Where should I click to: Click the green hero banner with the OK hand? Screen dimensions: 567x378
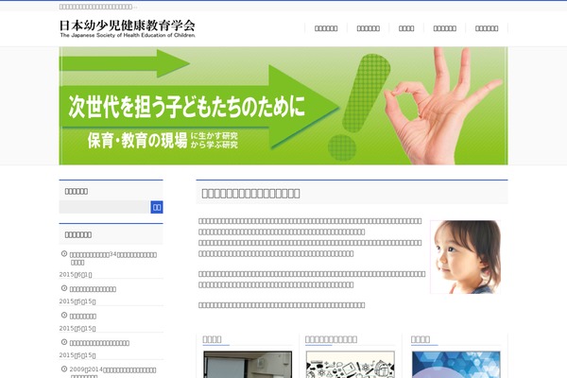point(283,106)
